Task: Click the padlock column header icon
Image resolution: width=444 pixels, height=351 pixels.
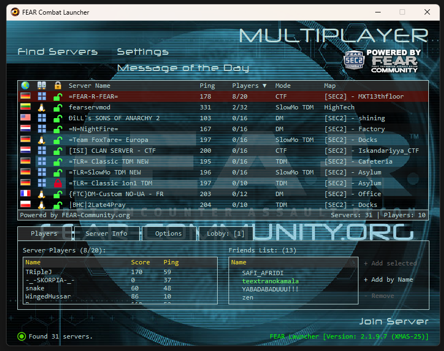Action: tap(57, 86)
